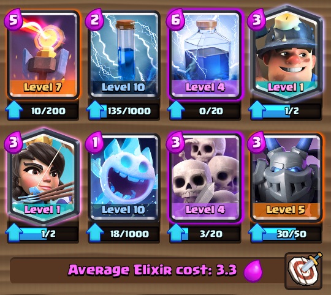Select the Princess legendary card
This screenshot has height=295, width=331.
pos(43,177)
